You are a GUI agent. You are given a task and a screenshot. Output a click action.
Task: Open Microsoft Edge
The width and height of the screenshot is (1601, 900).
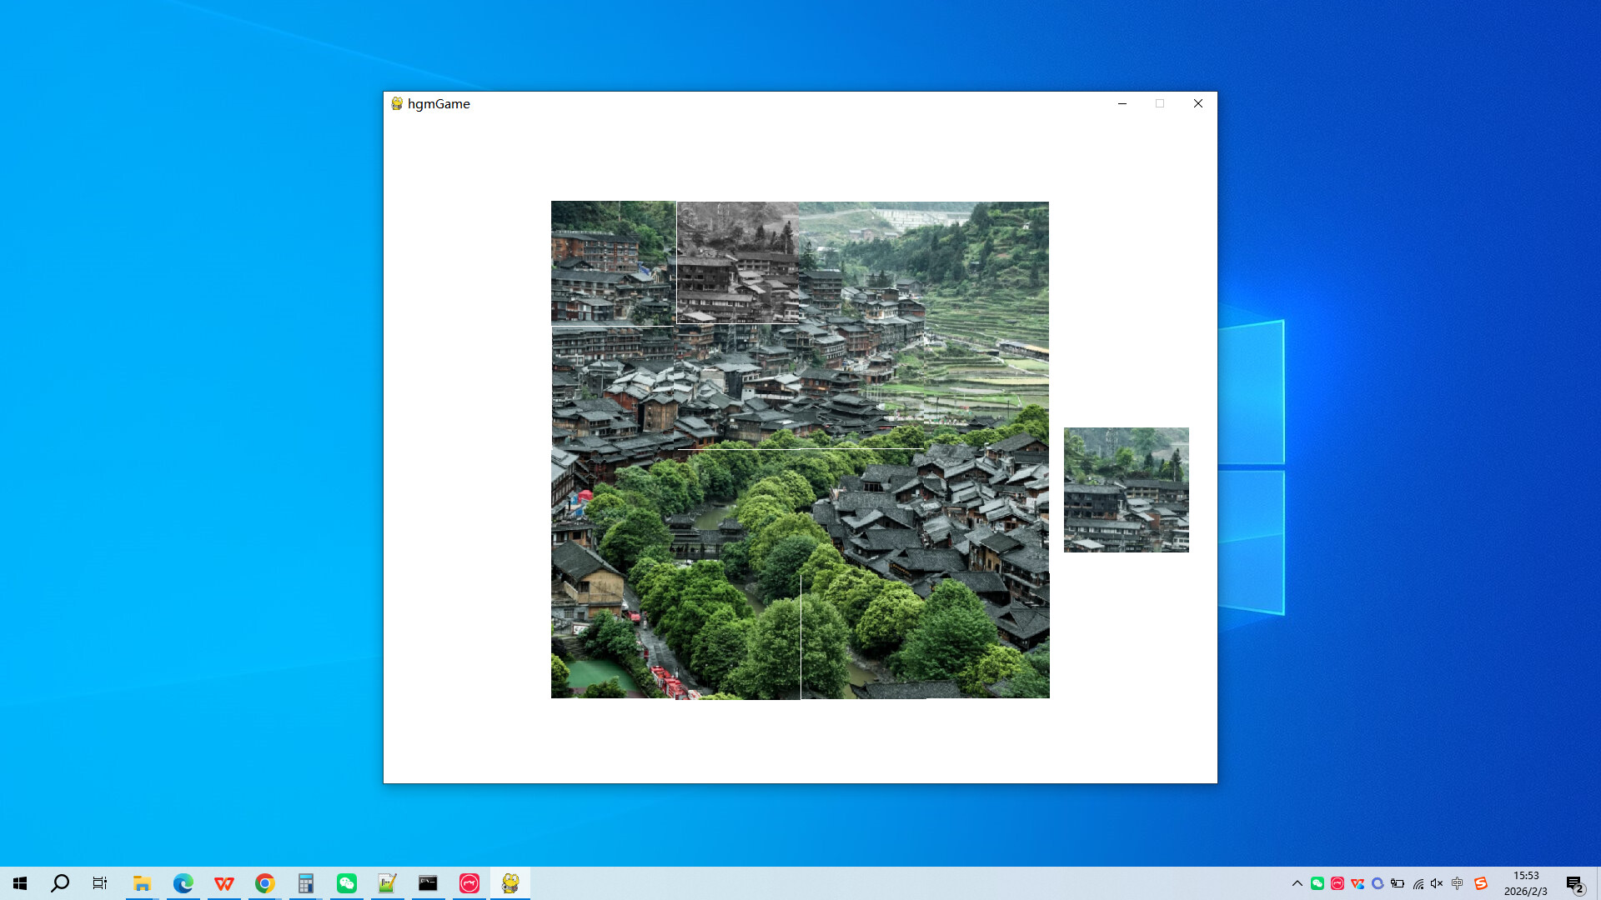point(183,884)
